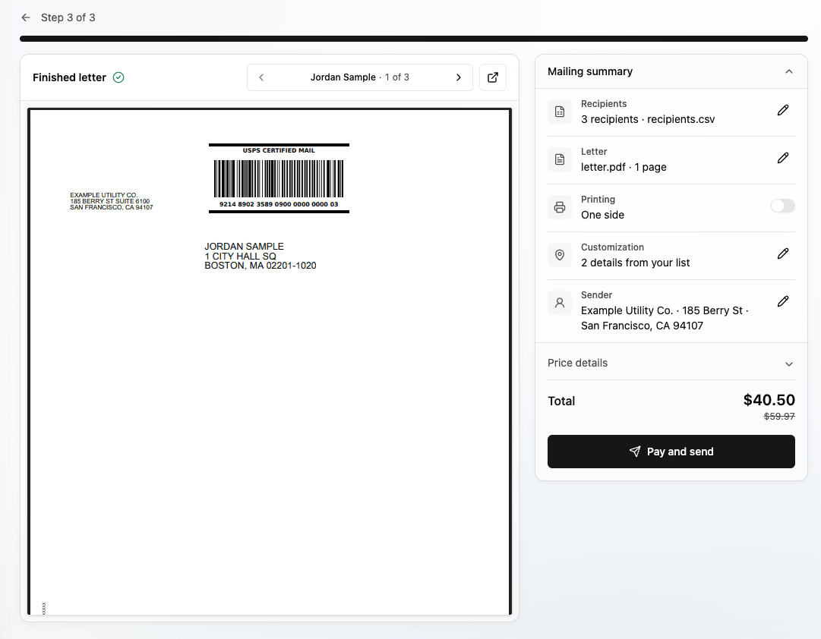Image resolution: width=821 pixels, height=639 pixels.
Task: Click the Sender person icon
Action: pyautogui.click(x=560, y=303)
